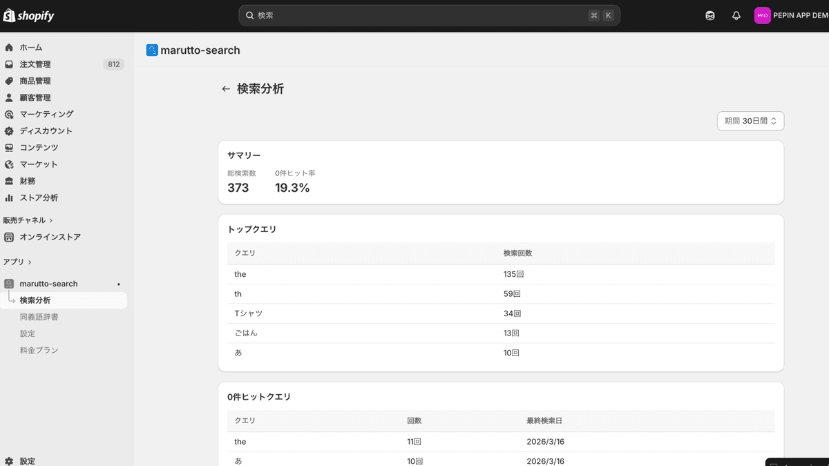Click the marutto-search app icon in breadcrumb
Image resolution: width=829 pixels, height=466 pixels.
(x=151, y=50)
